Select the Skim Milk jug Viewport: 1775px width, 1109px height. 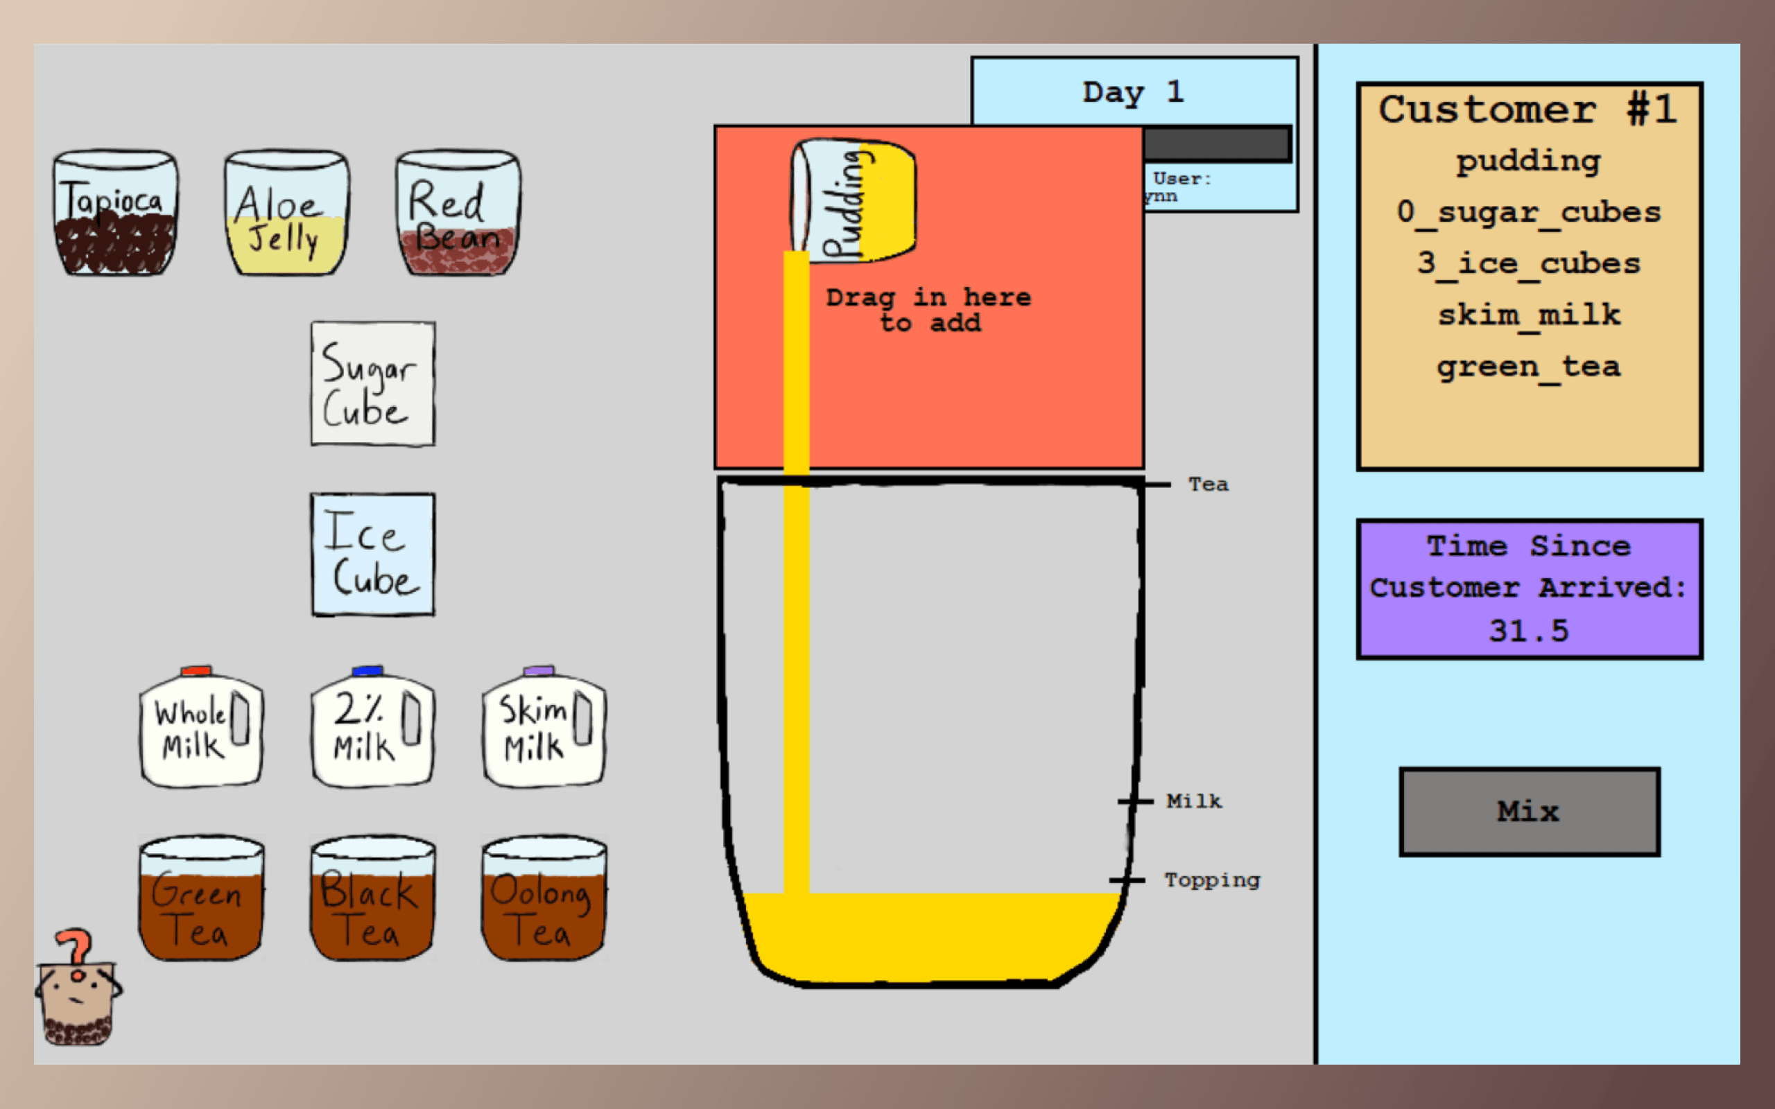544,727
